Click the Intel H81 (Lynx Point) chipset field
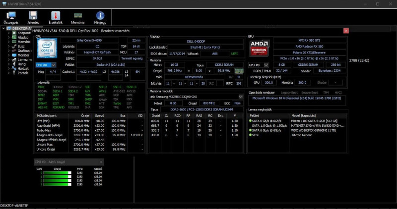Image resolution: width=397 pixels, height=209 pixels. (x=205, y=47)
